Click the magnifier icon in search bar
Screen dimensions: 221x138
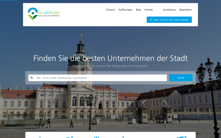click(x=32, y=78)
